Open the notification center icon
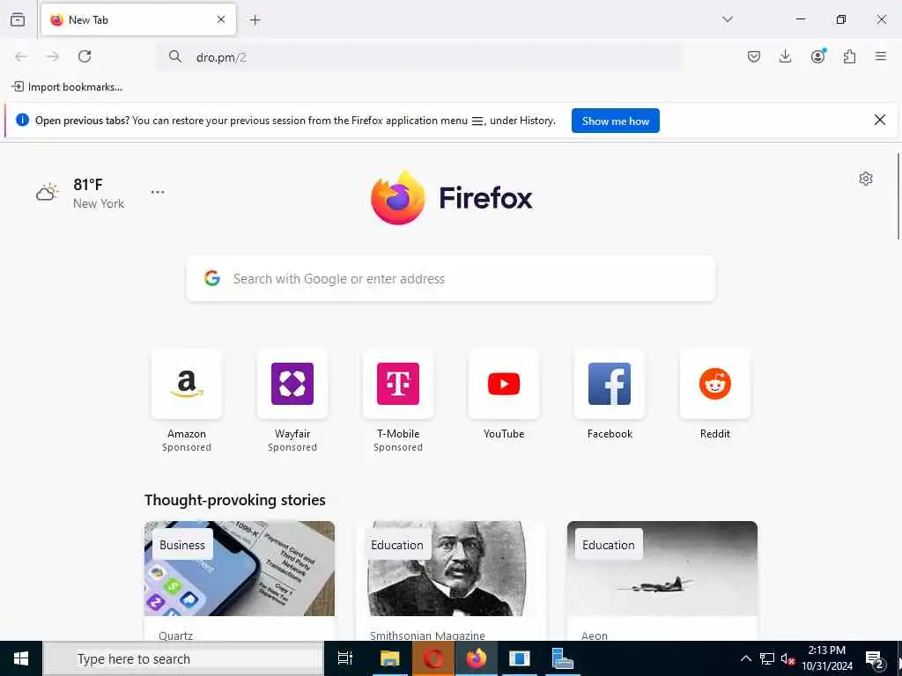 click(875, 658)
